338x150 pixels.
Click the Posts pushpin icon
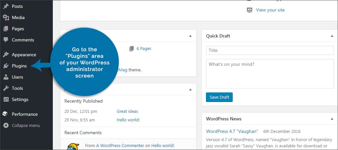(6, 7)
